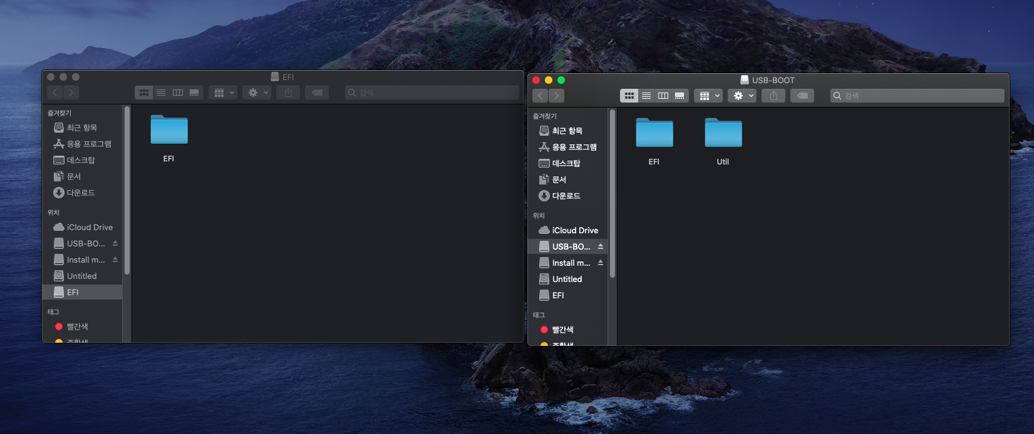
Task: Click Share button in USB-BOOT window
Action: tap(773, 96)
